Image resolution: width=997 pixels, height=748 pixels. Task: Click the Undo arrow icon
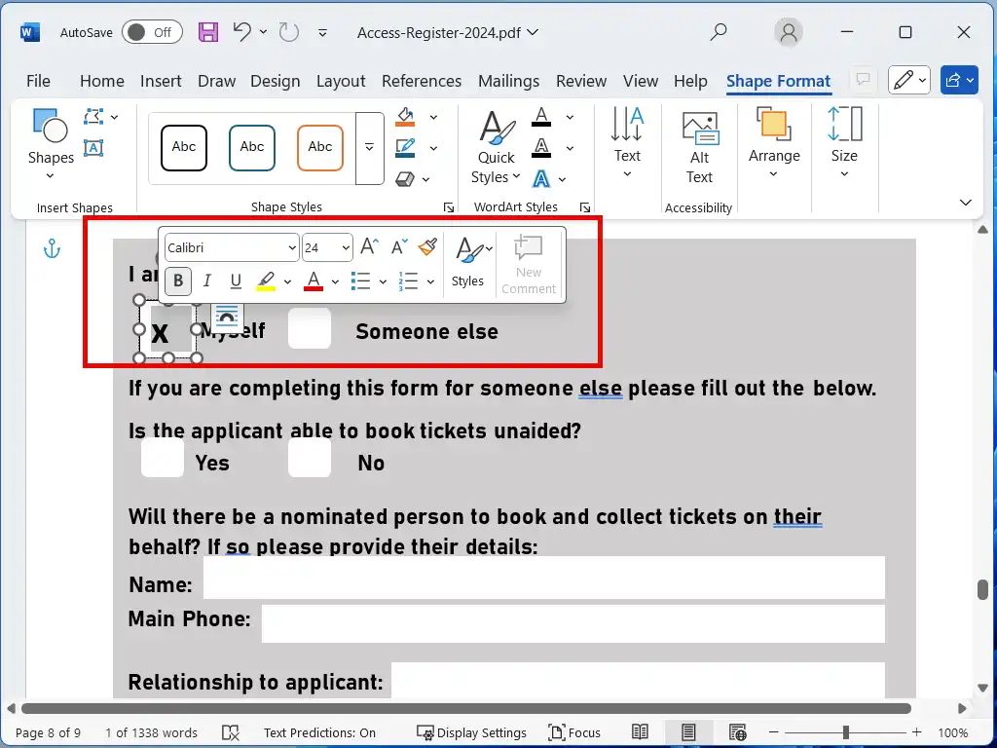241,32
